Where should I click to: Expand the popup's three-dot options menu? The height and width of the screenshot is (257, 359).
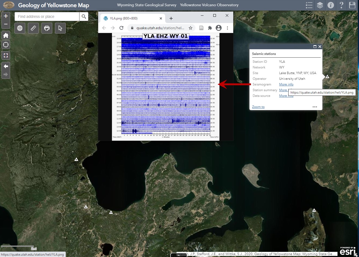(315, 107)
